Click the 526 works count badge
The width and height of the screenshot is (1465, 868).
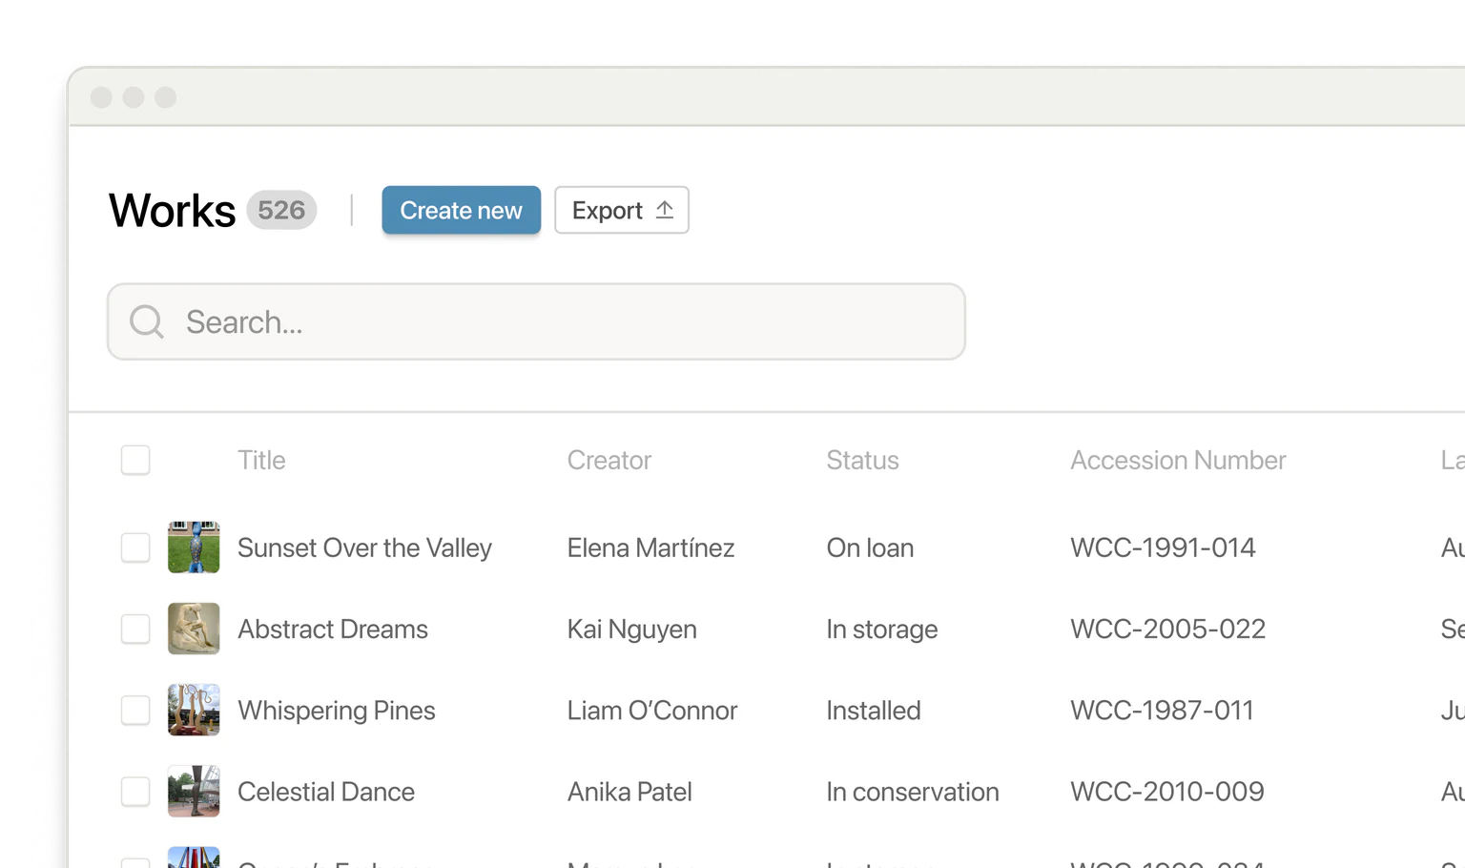(281, 210)
